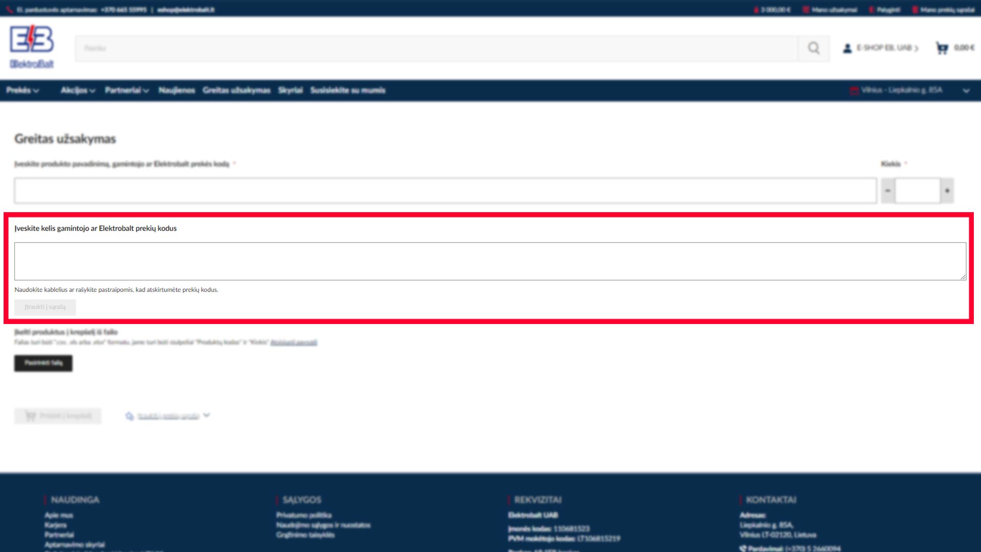Click the black file upload button
The image size is (981, 552).
click(43, 363)
